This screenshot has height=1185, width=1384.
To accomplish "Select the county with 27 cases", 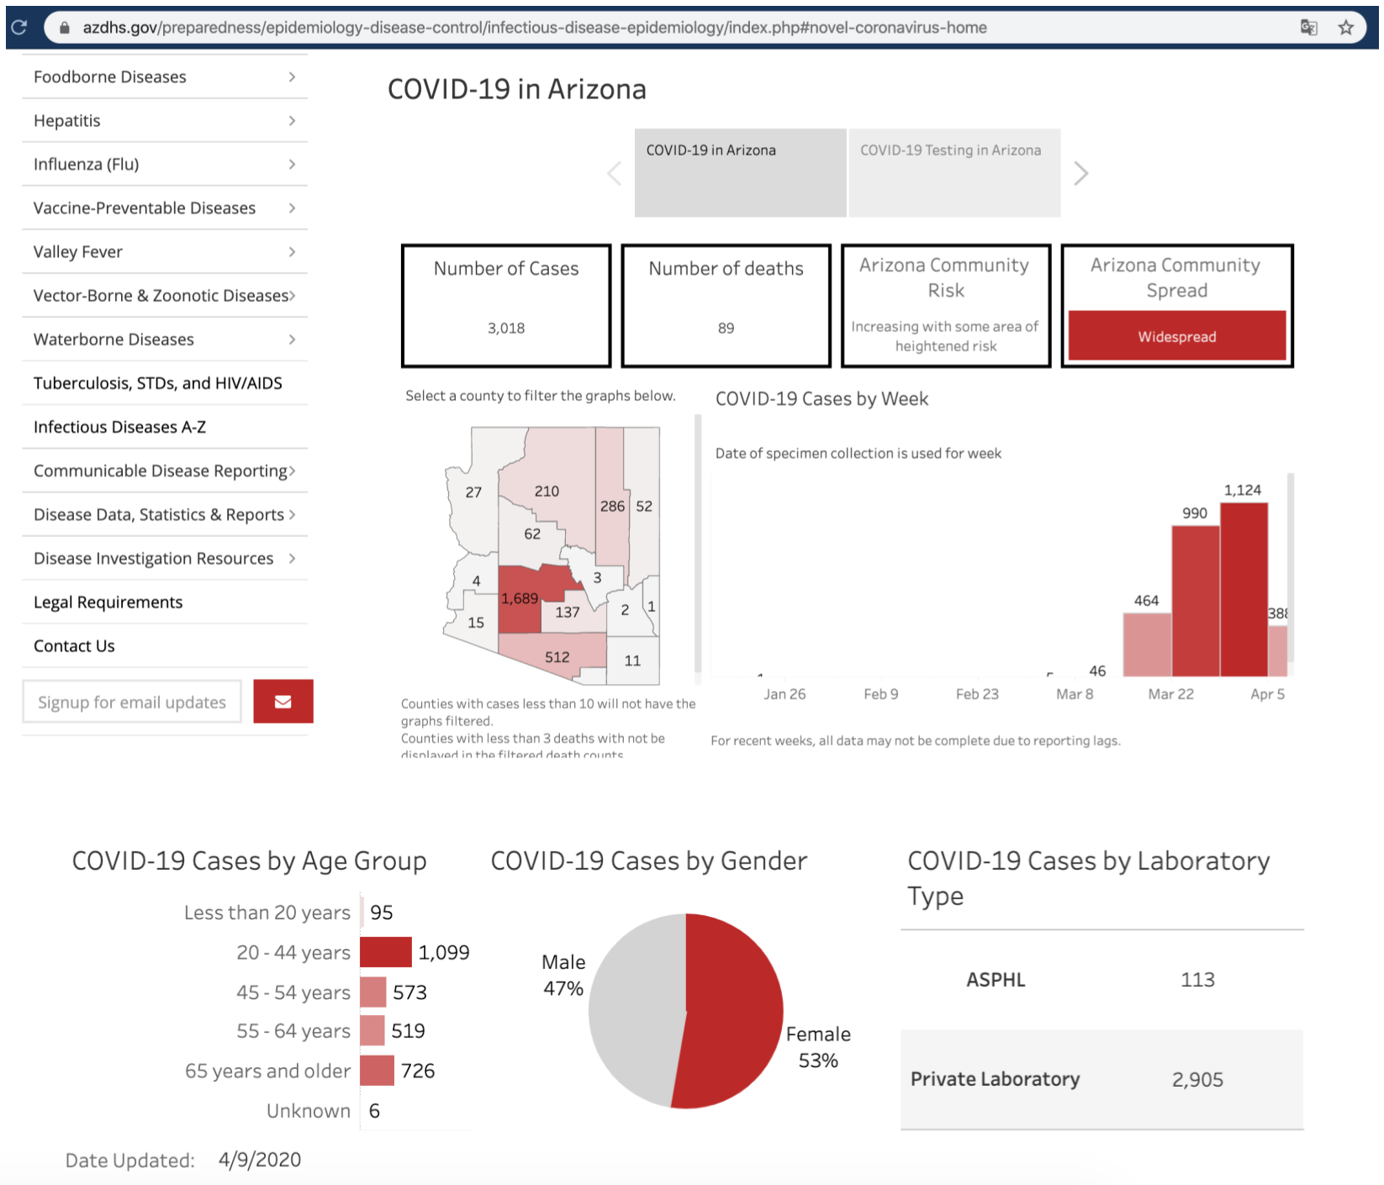I will click(473, 492).
